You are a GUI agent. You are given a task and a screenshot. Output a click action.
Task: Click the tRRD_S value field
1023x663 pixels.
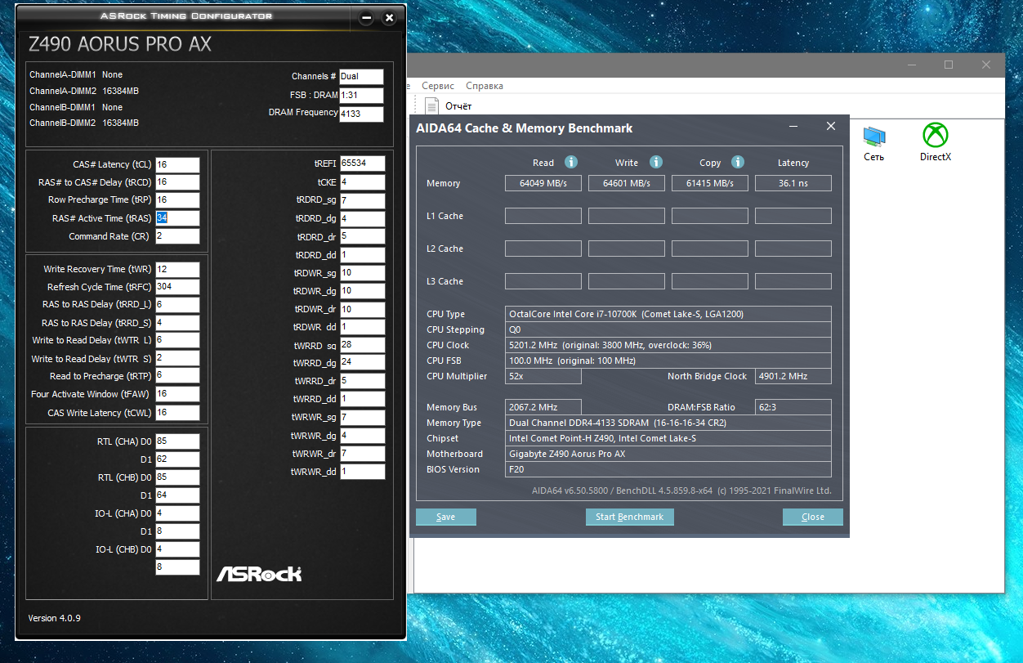(x=177, y=323)
